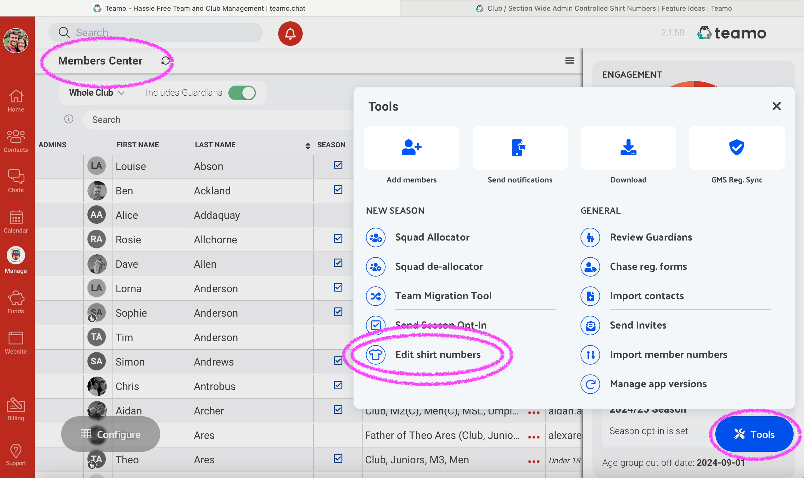Toggle season checkbox for Sophie Anderson
Screen dimensions: 804x478
point(338,312)
